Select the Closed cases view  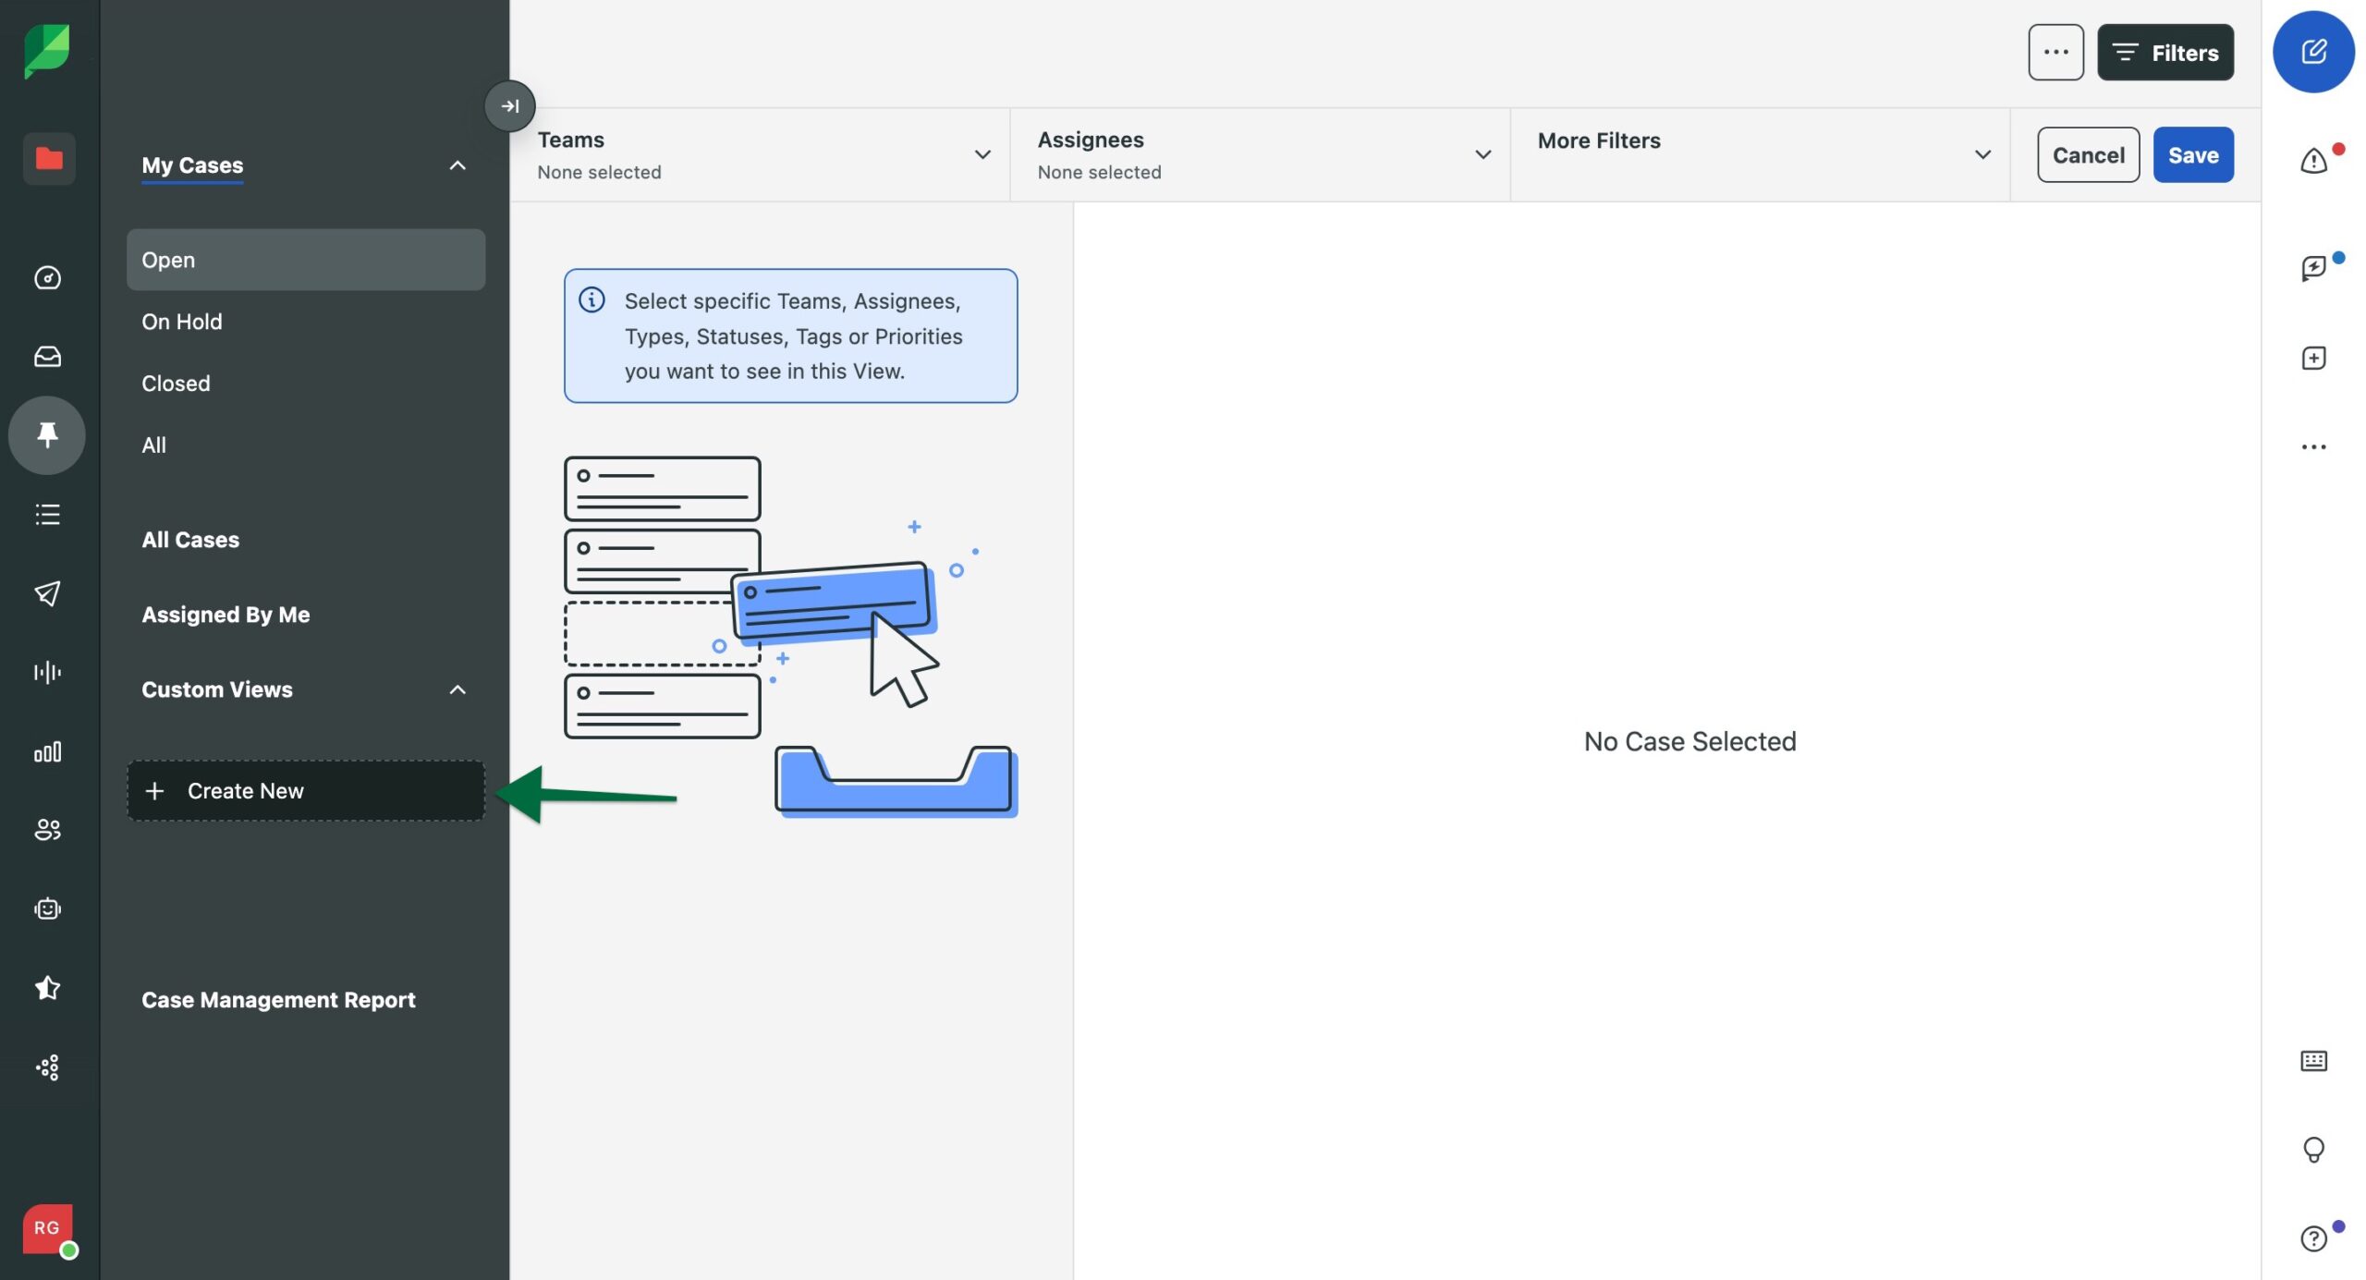point(176,384)
